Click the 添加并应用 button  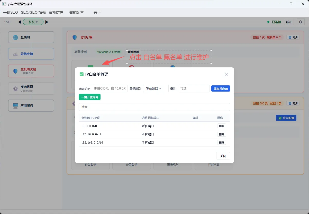pos(221,88)
